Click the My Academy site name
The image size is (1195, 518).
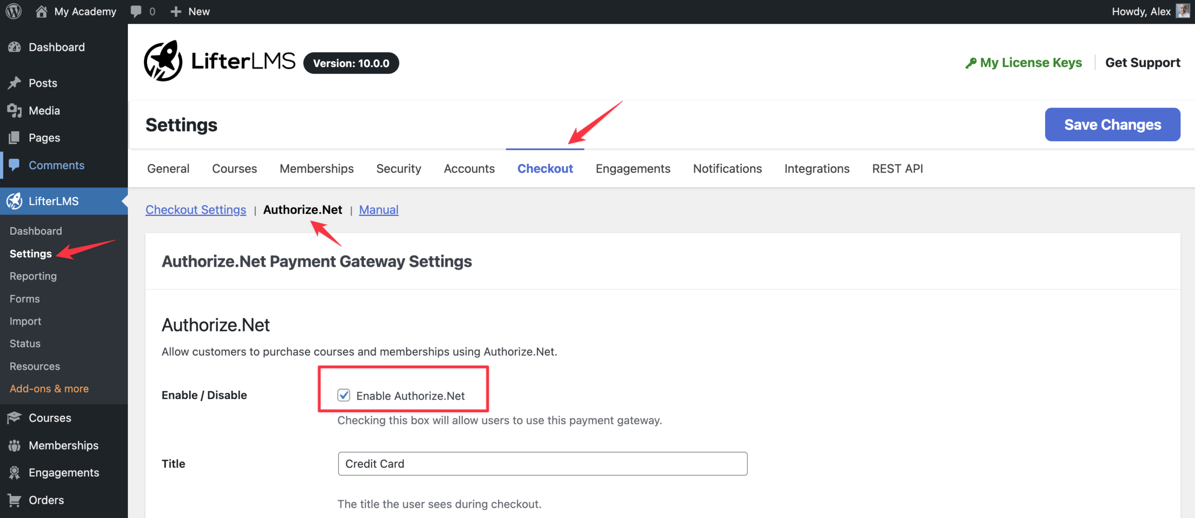85,12
